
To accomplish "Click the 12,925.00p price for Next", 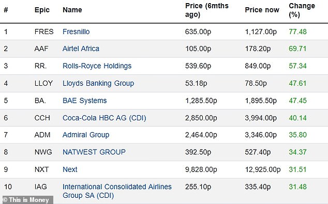I will coord(263,169).
